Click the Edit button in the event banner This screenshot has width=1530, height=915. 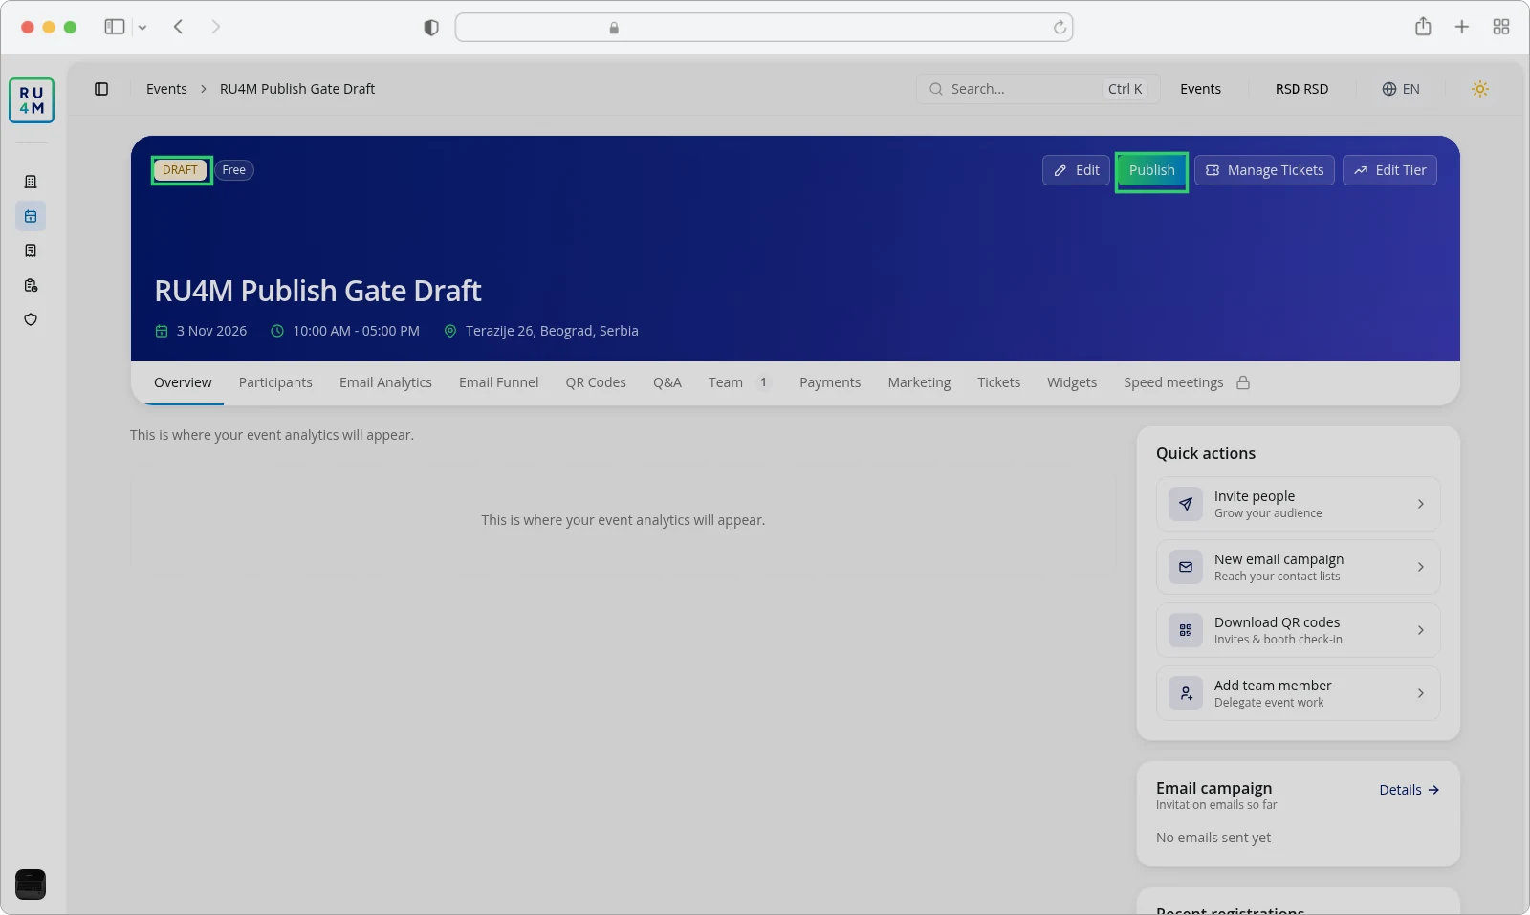(1076, 170)
